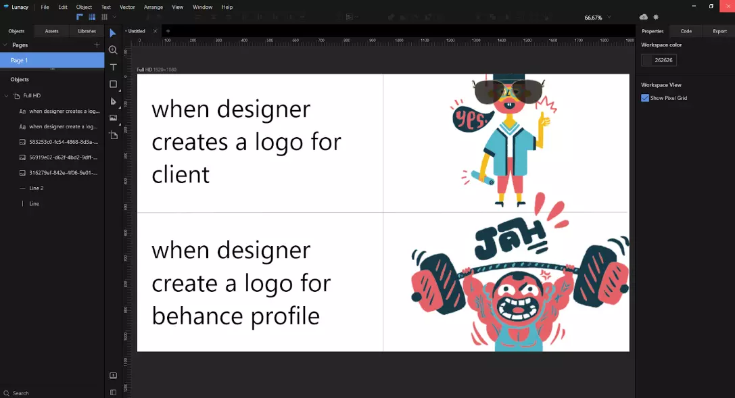Select the Image tool

pos(114,118)
